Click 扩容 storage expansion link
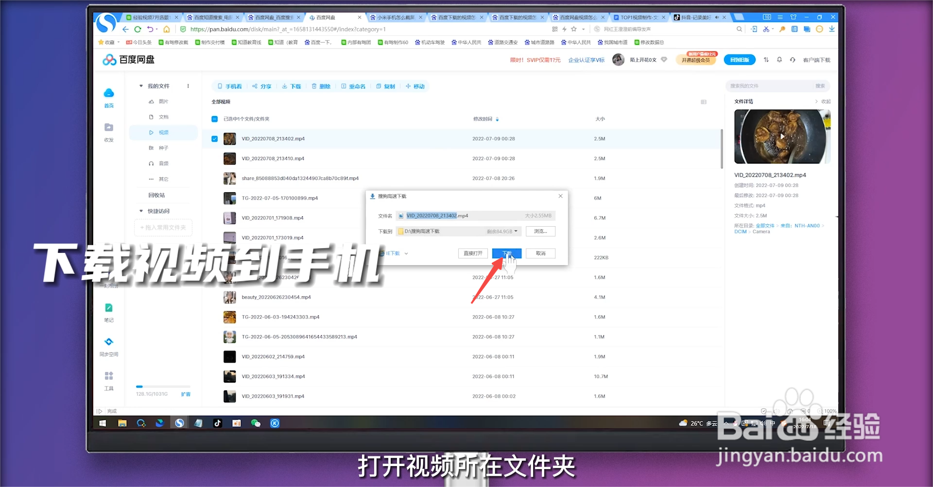The height and width of the screenshot is (487, 933). coord(186,394)
